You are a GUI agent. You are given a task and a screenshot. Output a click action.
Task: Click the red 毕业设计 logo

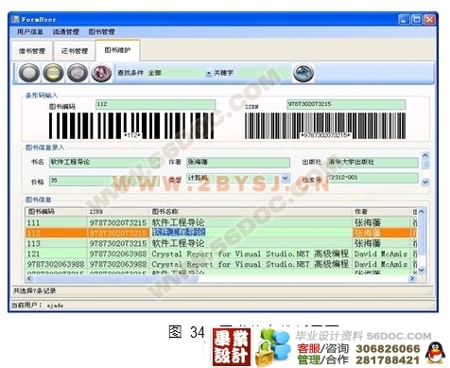[x=232, y=347]
